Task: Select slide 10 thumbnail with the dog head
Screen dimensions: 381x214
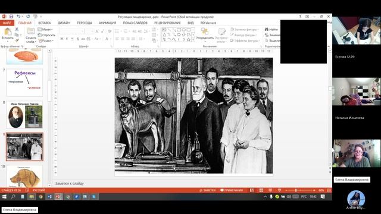Action: point(24,177)
